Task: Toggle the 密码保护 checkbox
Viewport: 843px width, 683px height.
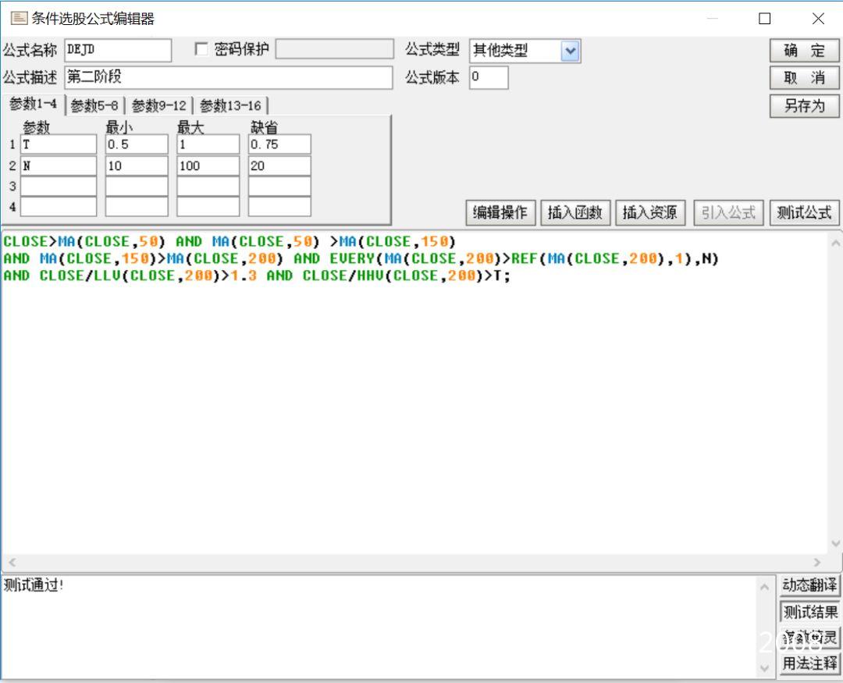Action: pyautogui.click(x=202, y=50)
